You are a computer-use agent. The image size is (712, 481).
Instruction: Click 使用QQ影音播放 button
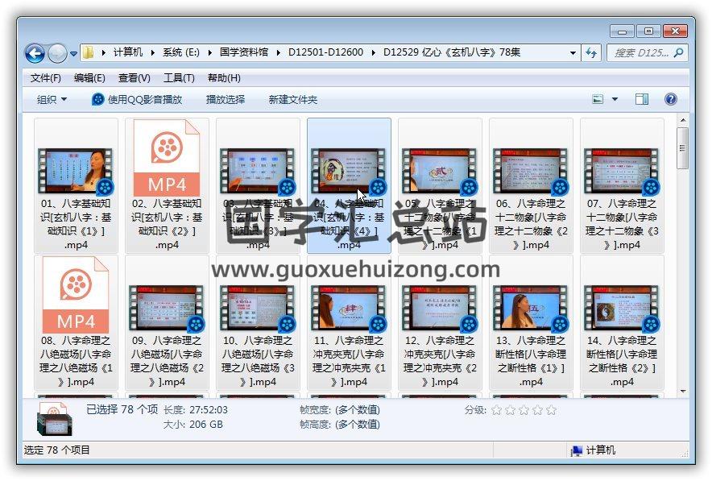[x=137, y=99]
